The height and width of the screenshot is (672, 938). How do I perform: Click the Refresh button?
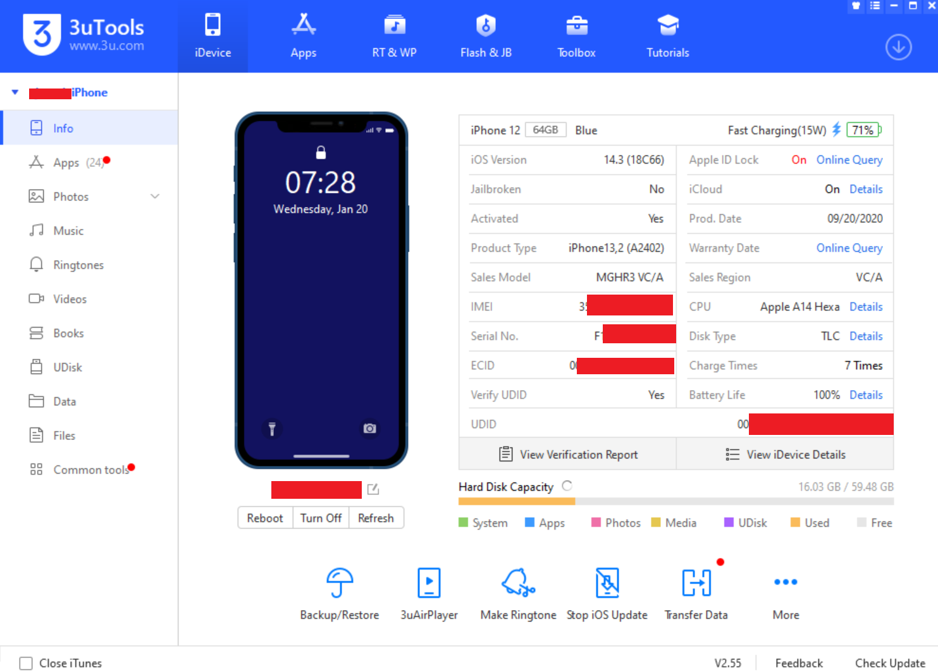(376, 518)
